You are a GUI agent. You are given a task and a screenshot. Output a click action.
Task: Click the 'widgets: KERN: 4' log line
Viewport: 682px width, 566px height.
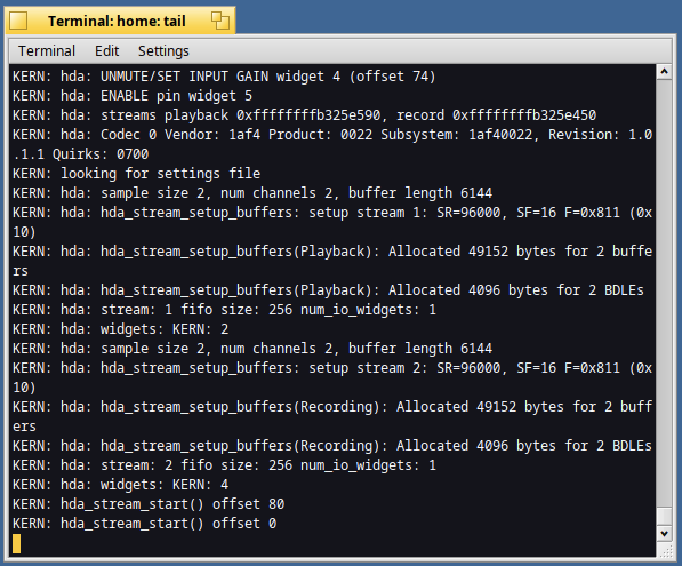[x=121, y=485]
